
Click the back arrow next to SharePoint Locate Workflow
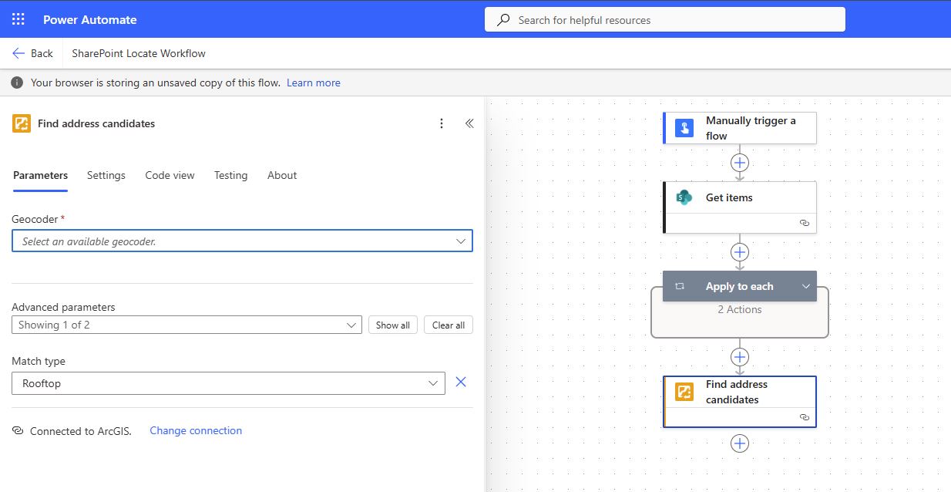point(18,53)
